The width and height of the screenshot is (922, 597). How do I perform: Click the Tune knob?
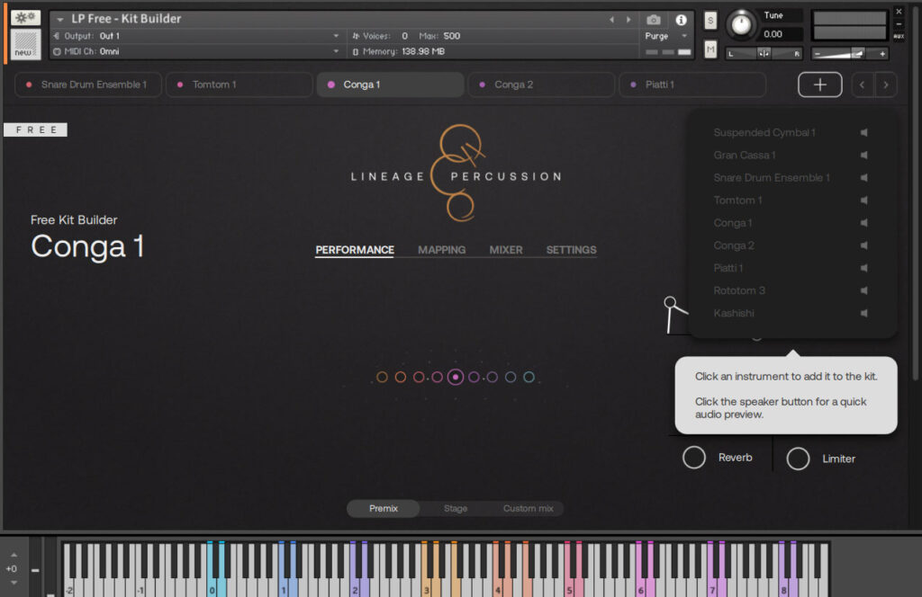(741, 24)
